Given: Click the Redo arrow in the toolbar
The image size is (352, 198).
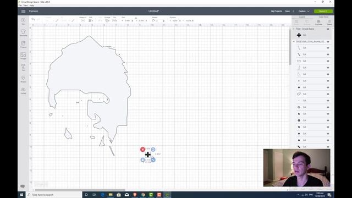Looking at the screenshot, I should point(38,20).
